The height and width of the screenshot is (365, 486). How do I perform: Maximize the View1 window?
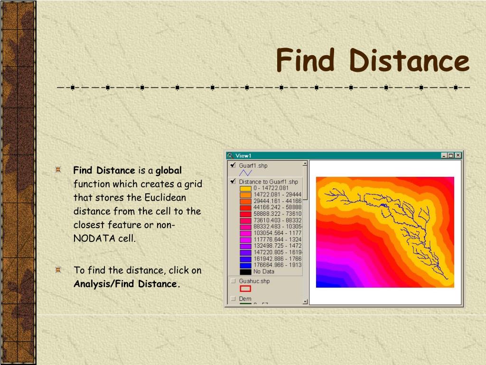tap(450, 155)
